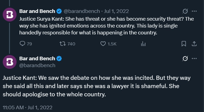
Task: Click verified badge on the first tweet
Action: point(59,11)
